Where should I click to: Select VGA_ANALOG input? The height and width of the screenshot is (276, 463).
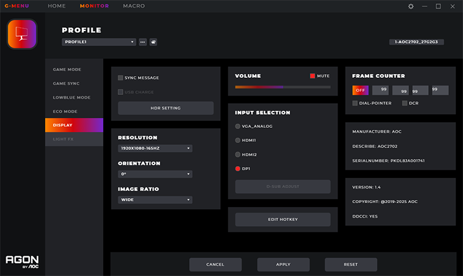(x=238, y=126)
